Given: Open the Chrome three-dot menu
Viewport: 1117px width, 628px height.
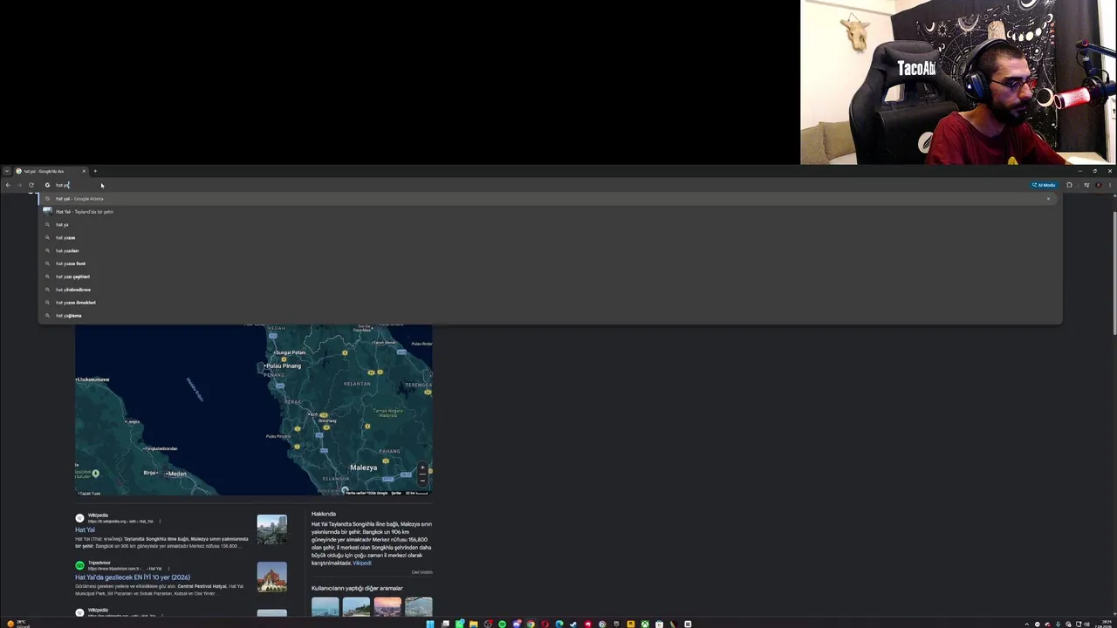Looking at the screenshot, I should (1109, 185).
